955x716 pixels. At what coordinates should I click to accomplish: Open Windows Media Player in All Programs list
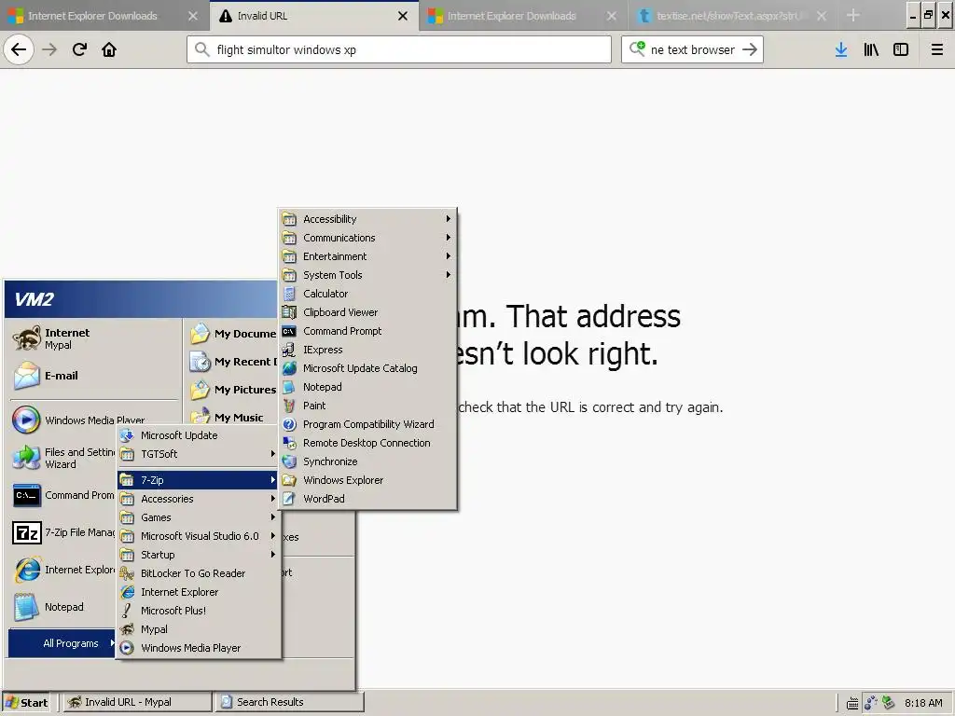pyautogui.click(x=199, y=648)
